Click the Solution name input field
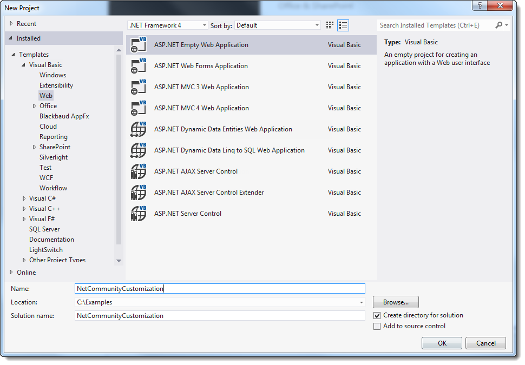This screenshot has height=365, width=525. (x=220, y=316)
